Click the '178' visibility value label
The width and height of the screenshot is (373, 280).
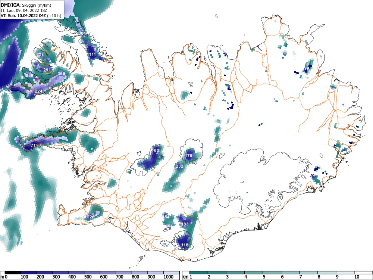[188, 156]
